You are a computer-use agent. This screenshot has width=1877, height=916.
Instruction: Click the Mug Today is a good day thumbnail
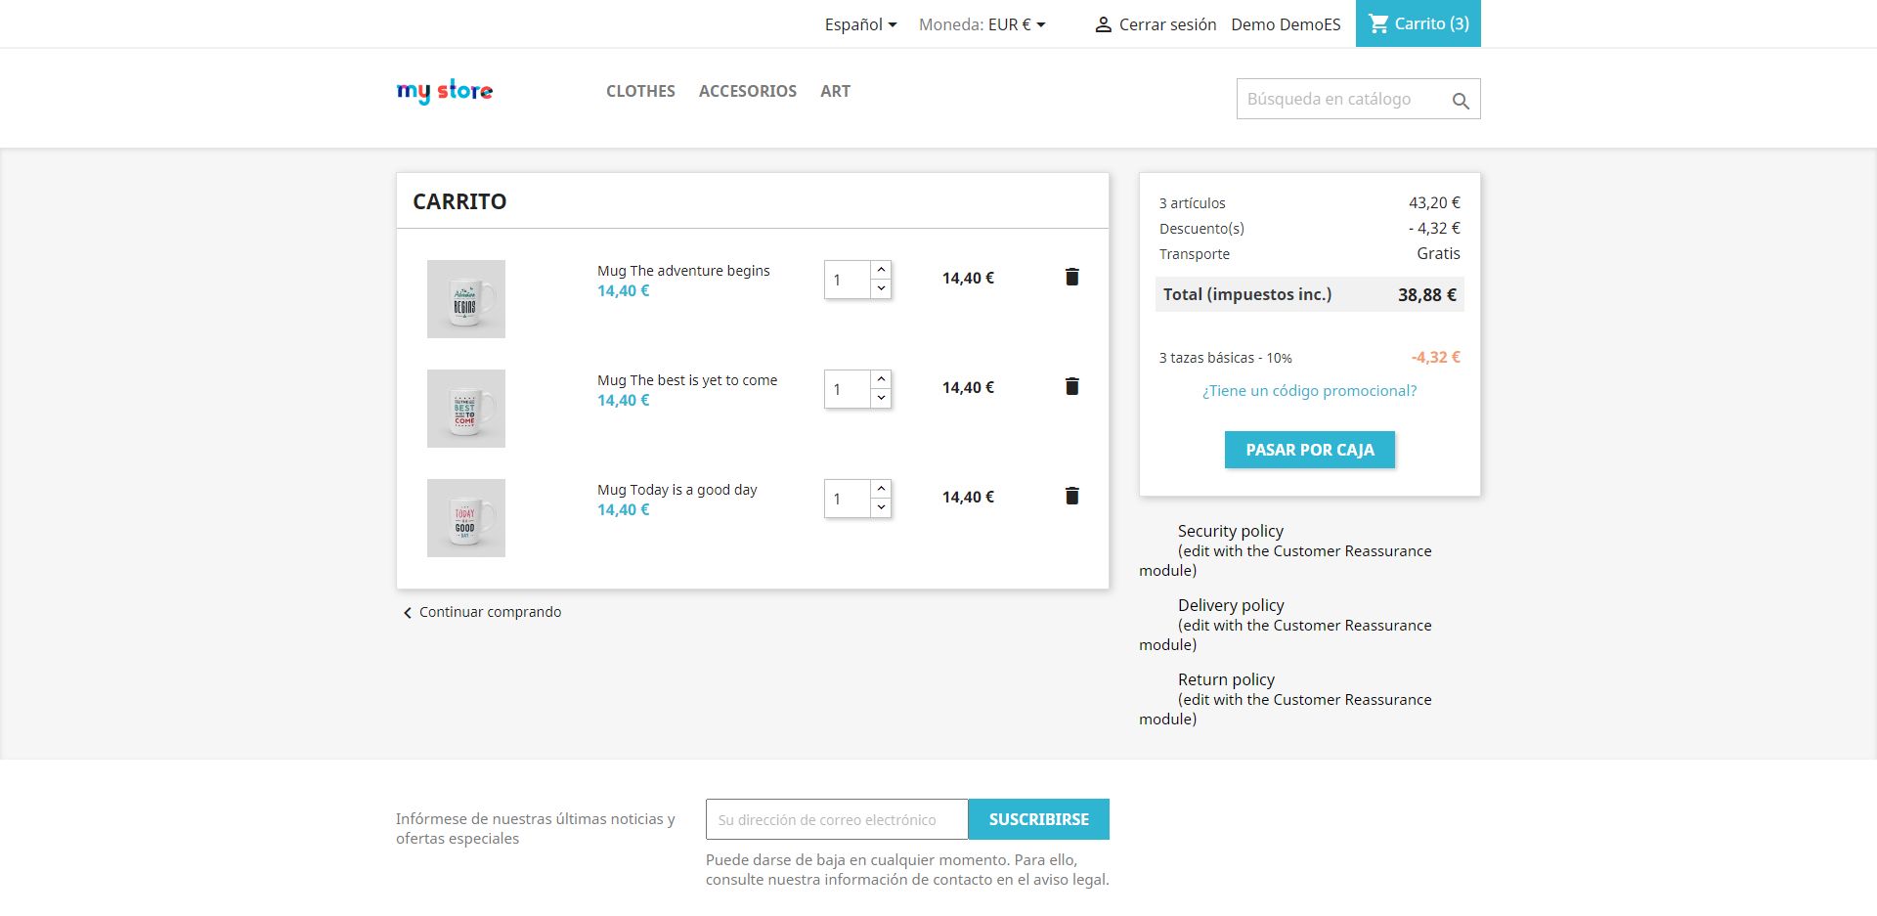point(466,518)
